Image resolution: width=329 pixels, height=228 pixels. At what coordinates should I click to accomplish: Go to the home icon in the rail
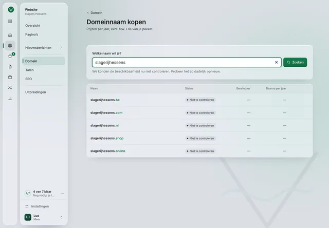10,35
